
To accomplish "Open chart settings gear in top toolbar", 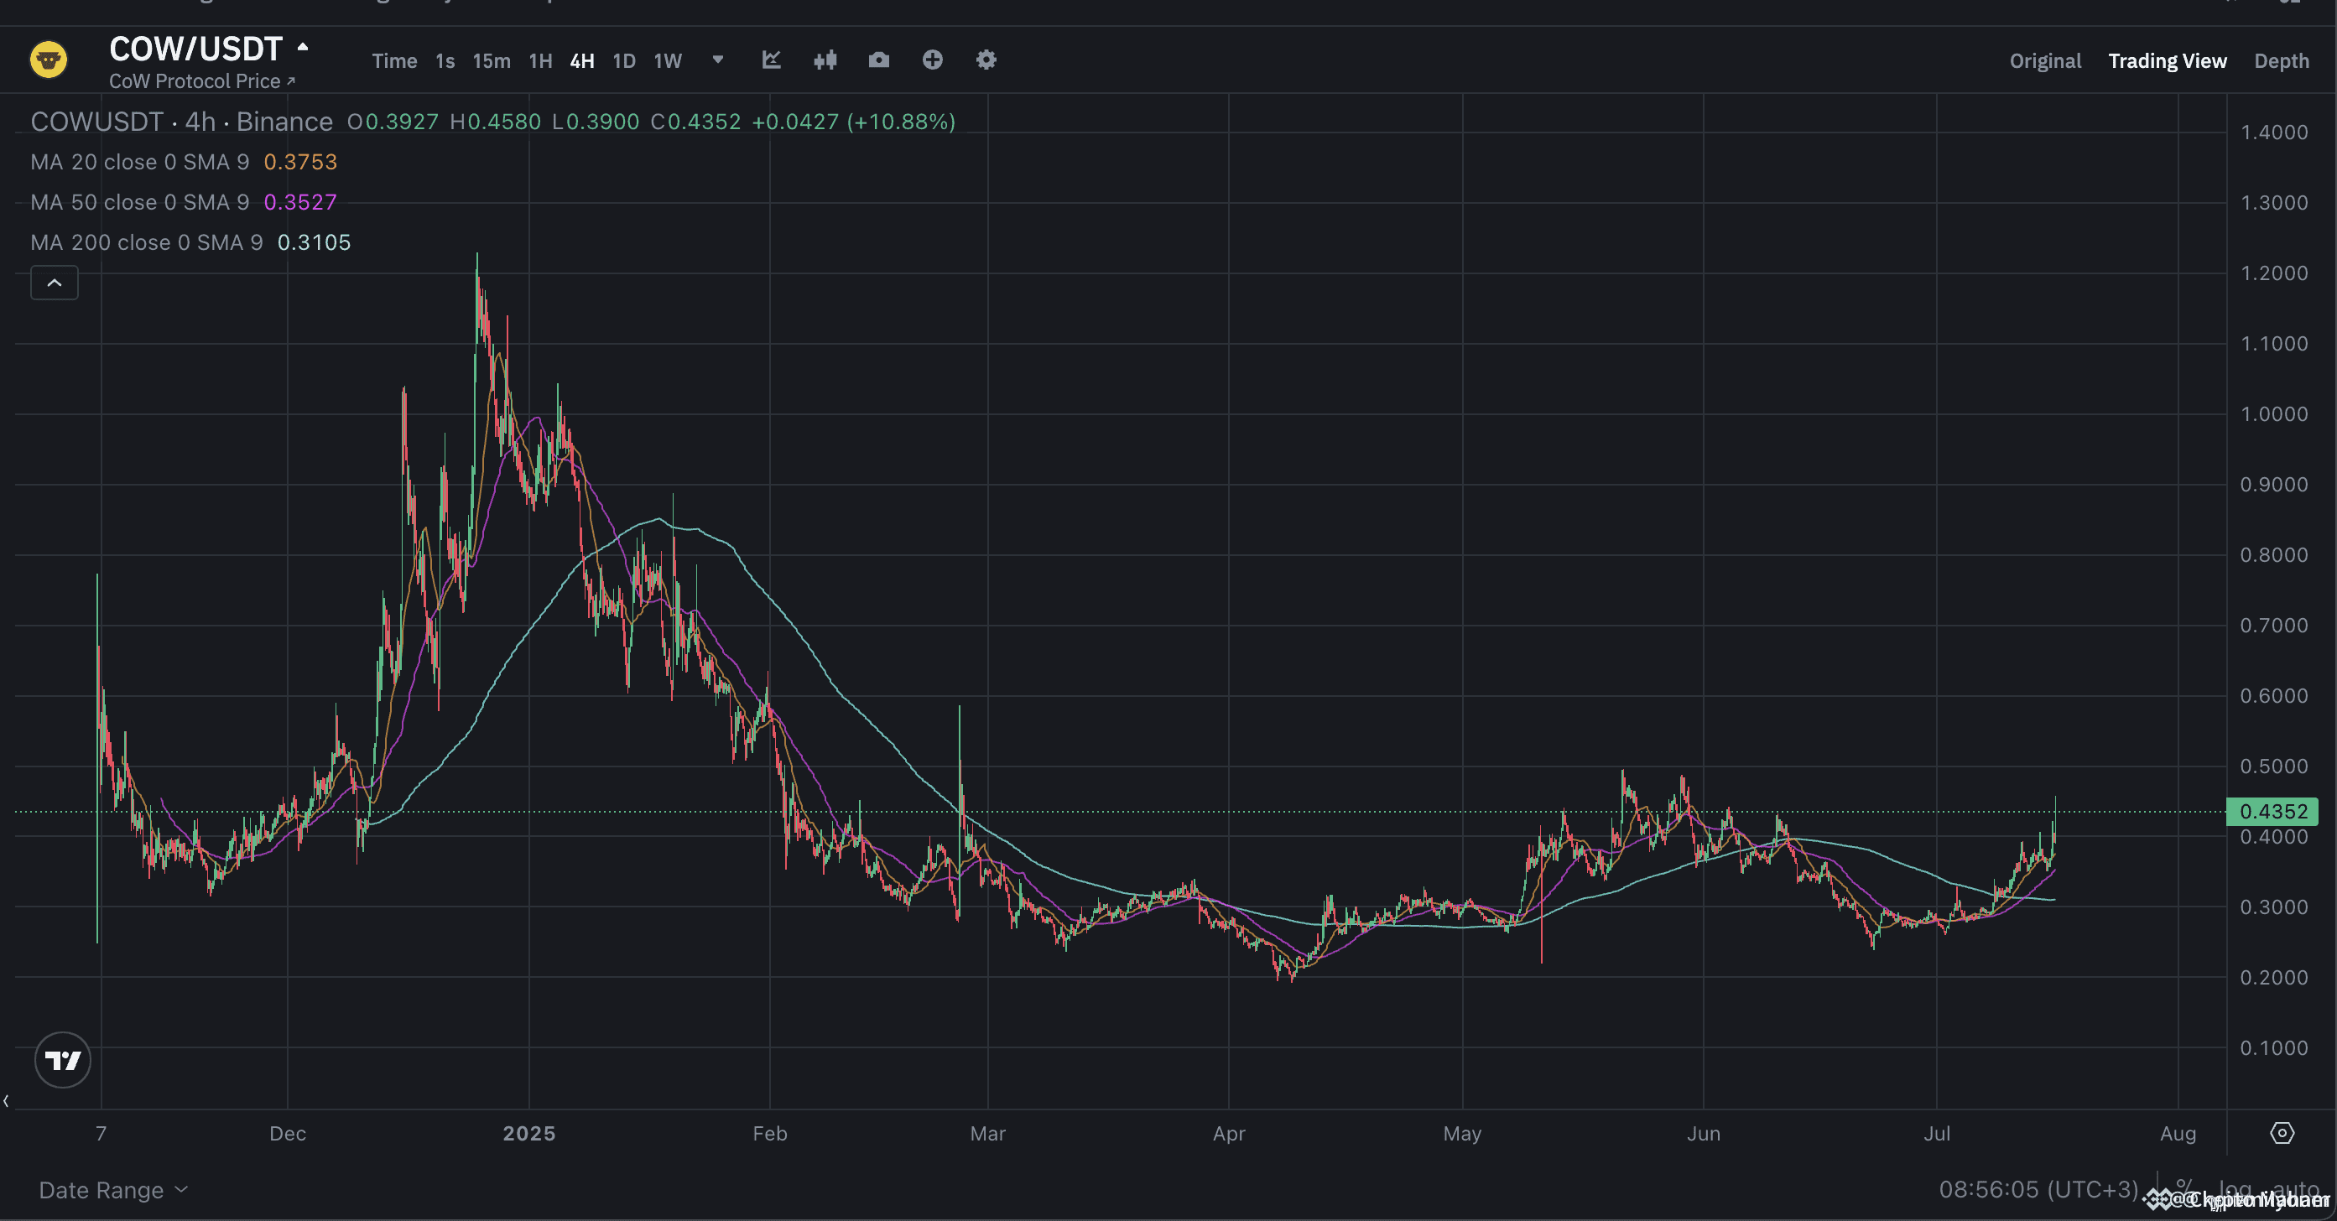I will [986, 60].
